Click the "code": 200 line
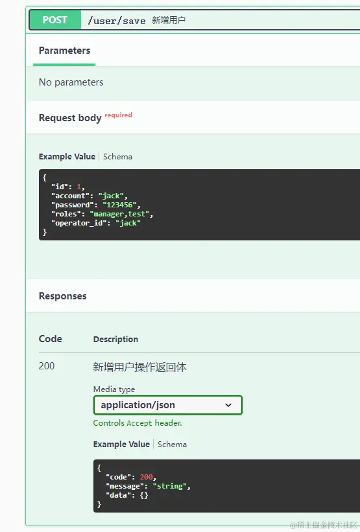This screenshot has width=360, height=532. 131,477
